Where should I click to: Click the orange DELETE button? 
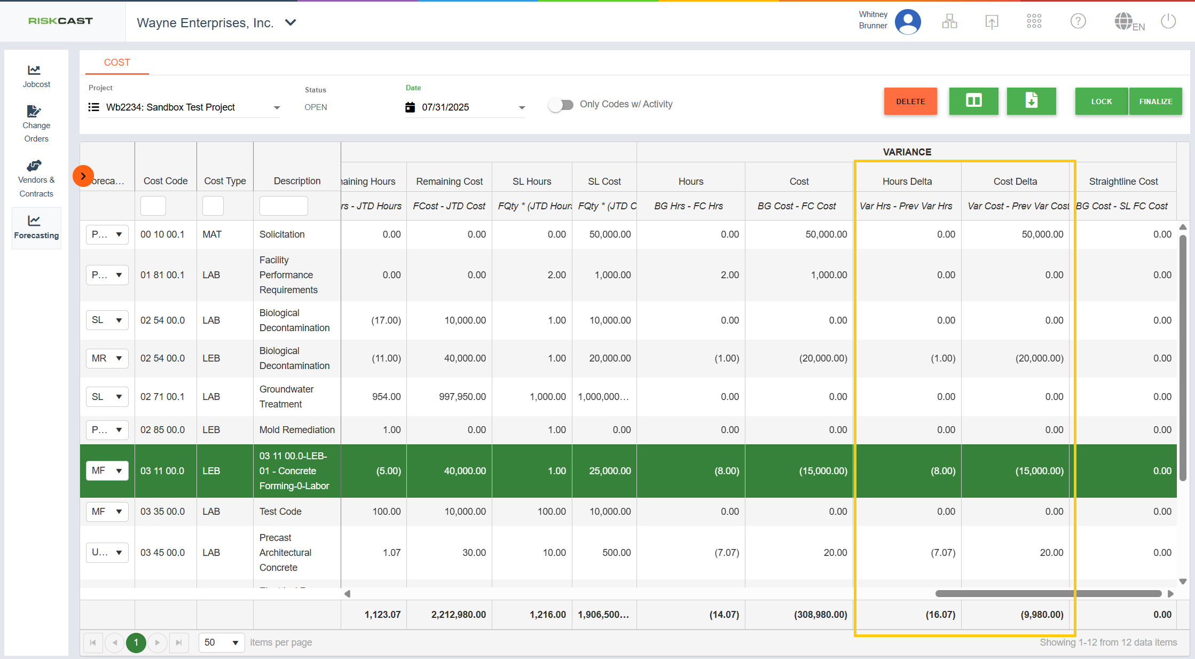click(910, 101)
